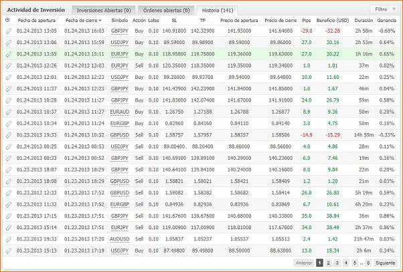This screenshot has height=272, width=403.
Task: Click the Anterior pagination button
Action: tap(304, 263)
